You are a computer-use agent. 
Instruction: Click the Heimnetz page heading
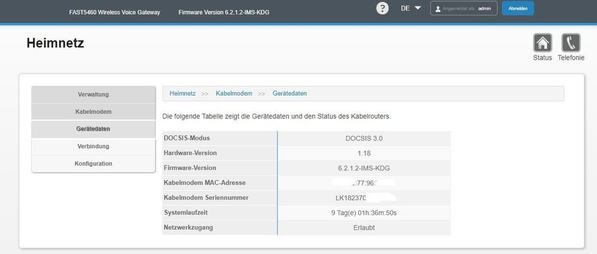point(55,43)
